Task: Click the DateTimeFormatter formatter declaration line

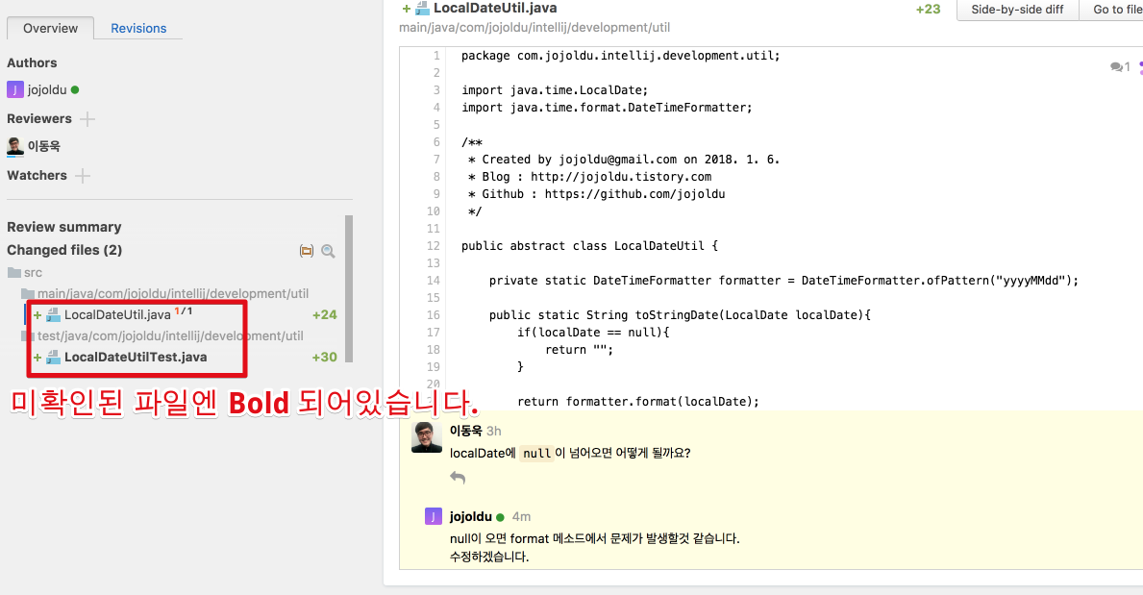Action: 783,281
